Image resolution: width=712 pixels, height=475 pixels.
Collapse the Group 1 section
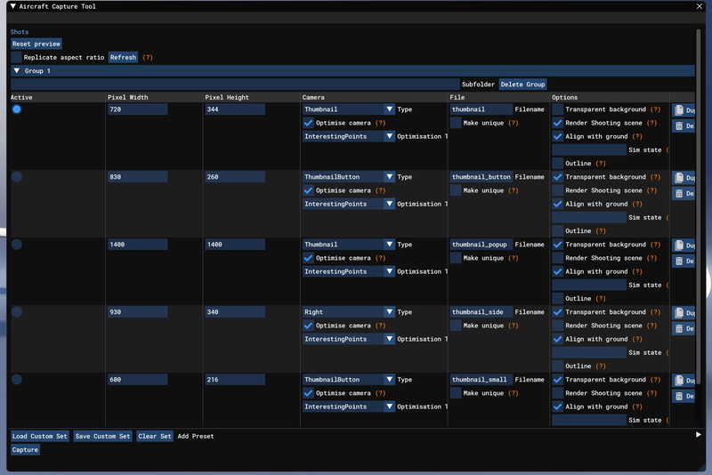pyautogui.click(x=17, y=71)
